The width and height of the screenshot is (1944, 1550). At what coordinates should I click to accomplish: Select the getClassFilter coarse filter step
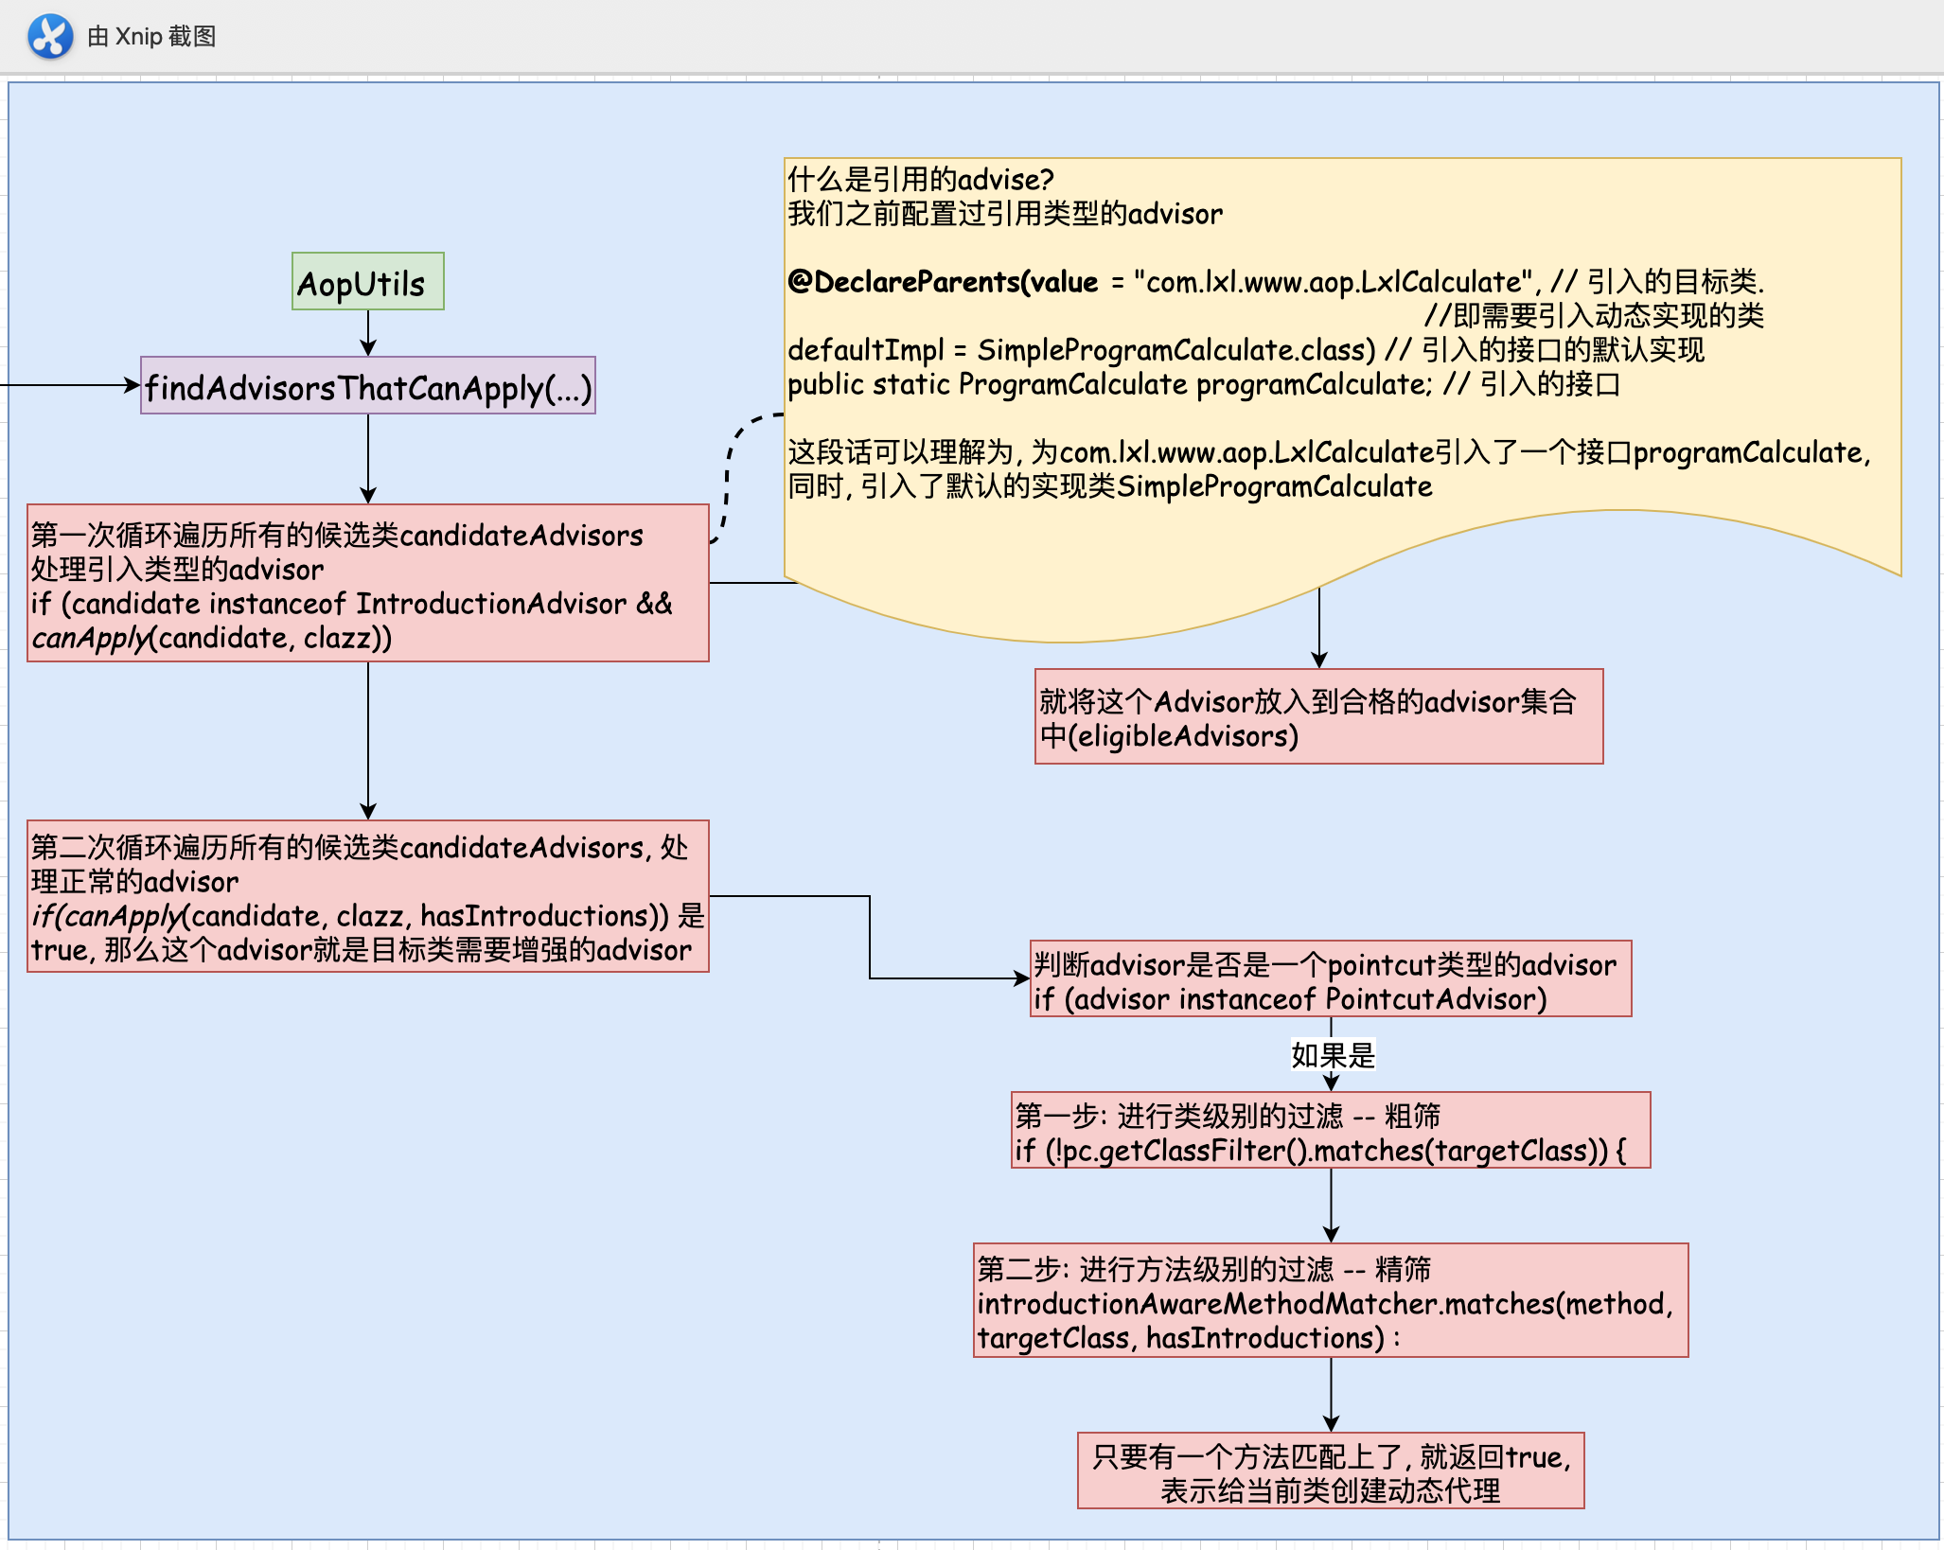[x=1330, y=1131]
